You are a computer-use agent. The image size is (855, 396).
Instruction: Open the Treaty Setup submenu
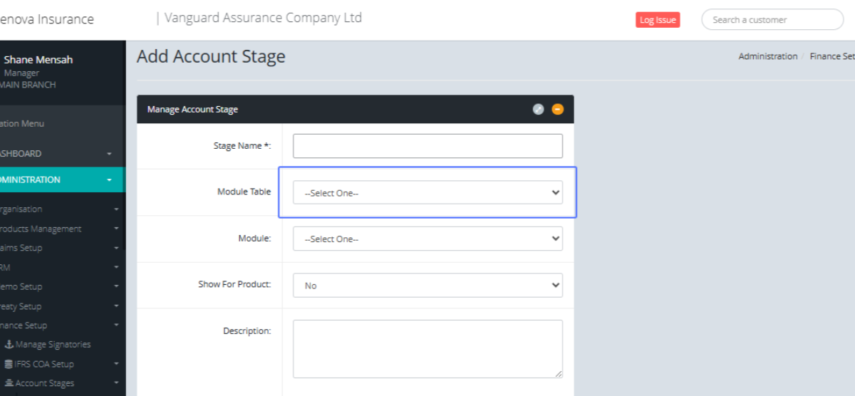57,306
